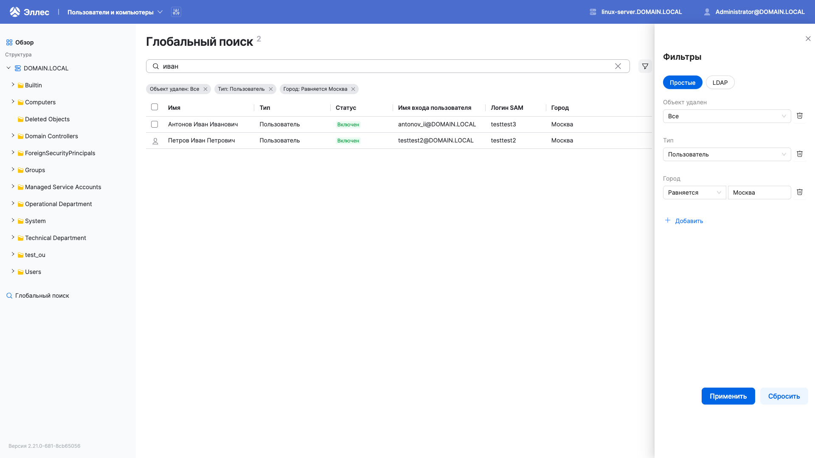This screenshot has width=815, height=458.
Task: Switch to the LDAP filter tab
Action: [x=720, y=82]
